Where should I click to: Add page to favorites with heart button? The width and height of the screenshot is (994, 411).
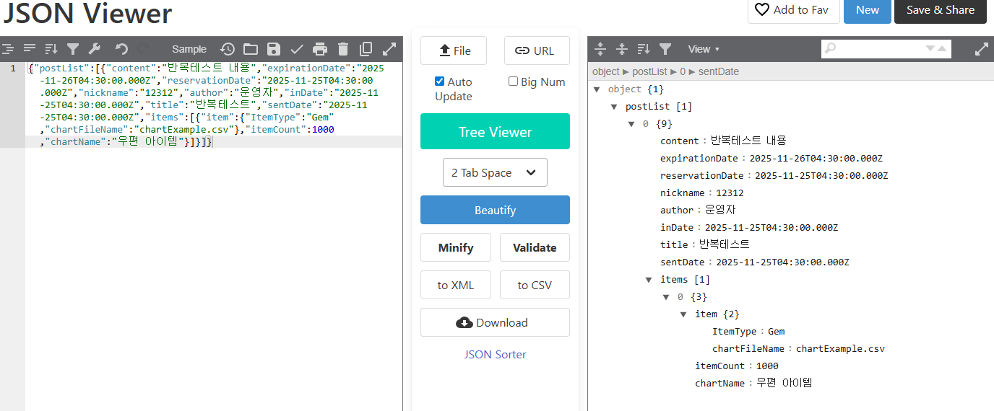(793, 10)
